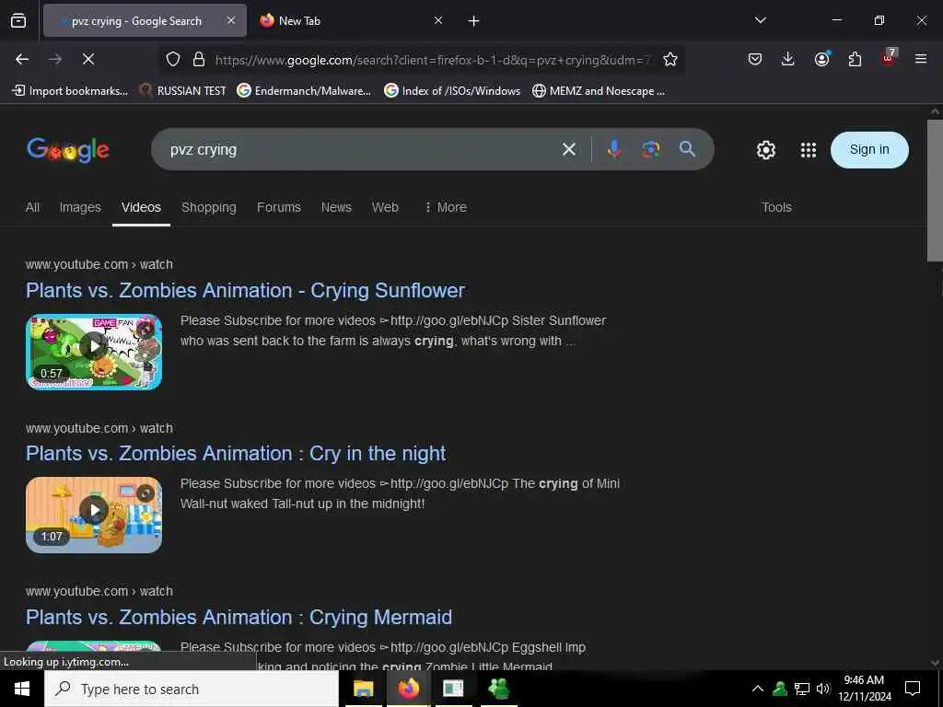The width and height of the screenshot is (943, 707).
Task: Open the Pocket save icon
Action: tap(755, 59)
